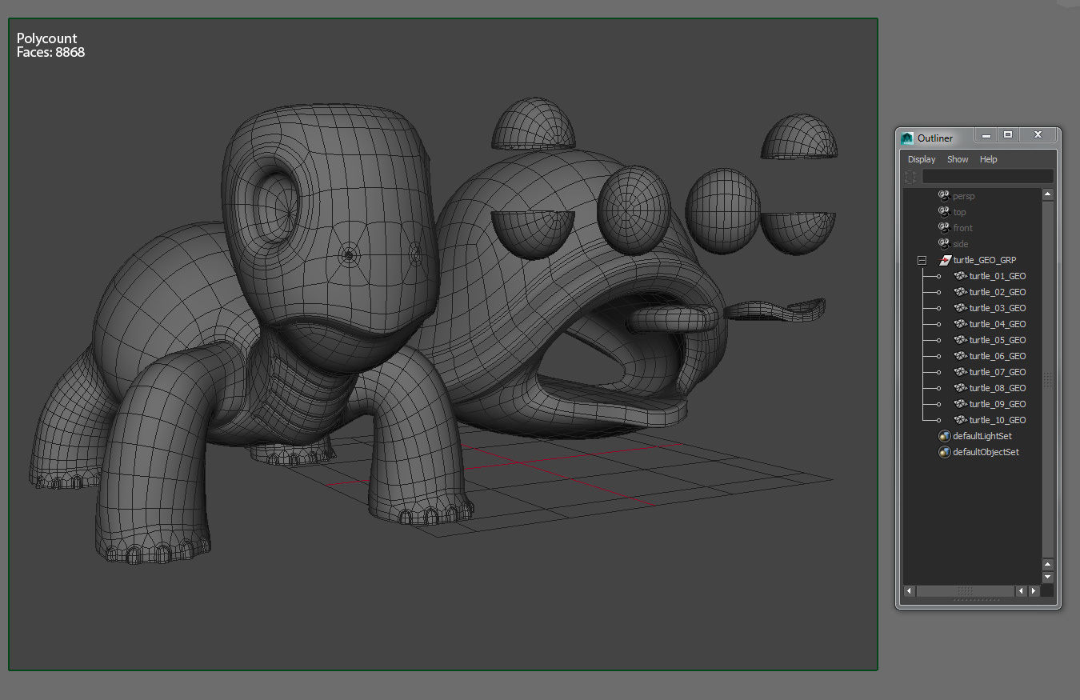
Task: Click the Polycount label in viewport
Action: coord(47,38)
